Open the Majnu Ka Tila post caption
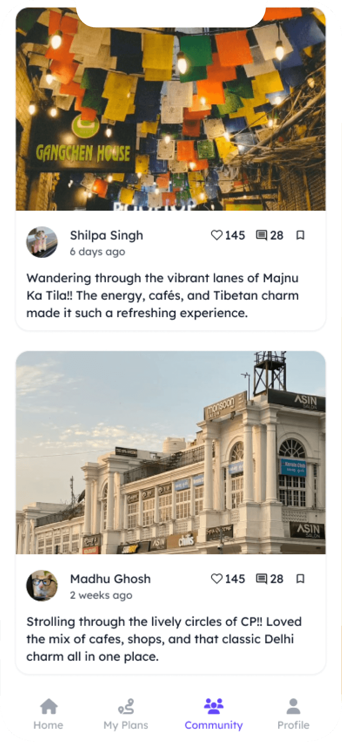 point(163,296)
